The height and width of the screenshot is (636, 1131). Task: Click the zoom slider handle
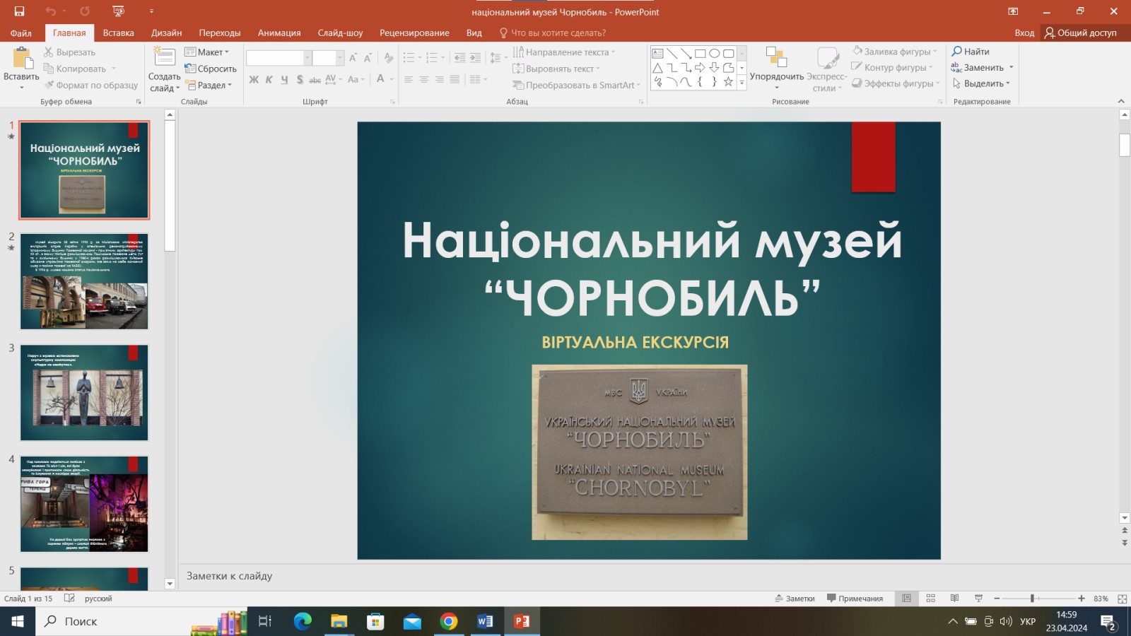(1032, 599)
